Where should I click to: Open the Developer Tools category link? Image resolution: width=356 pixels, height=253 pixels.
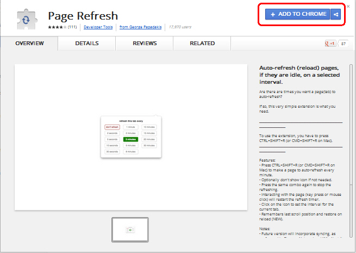[x=98, y=27]
